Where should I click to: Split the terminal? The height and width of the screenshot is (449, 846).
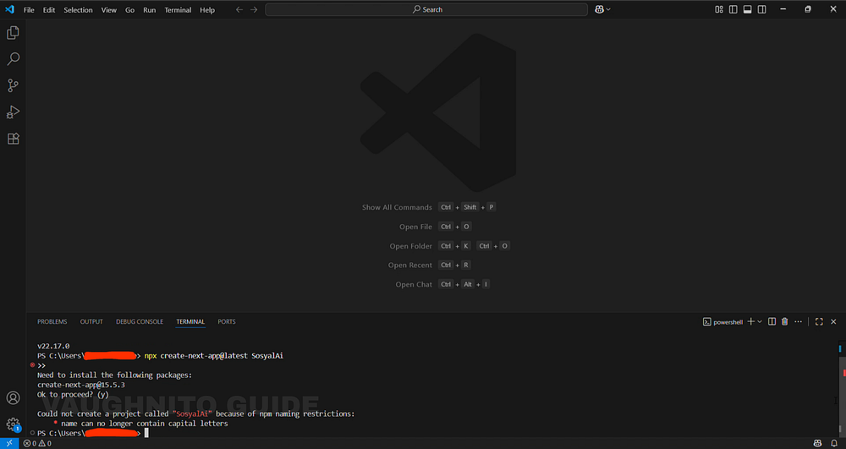pos(772,322)
